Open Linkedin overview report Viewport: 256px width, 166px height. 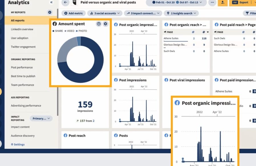pos(22,29)
